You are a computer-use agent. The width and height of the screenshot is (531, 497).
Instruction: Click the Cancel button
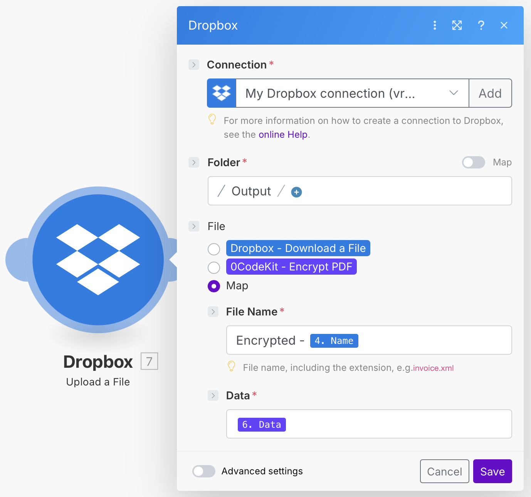pos(445,471)
